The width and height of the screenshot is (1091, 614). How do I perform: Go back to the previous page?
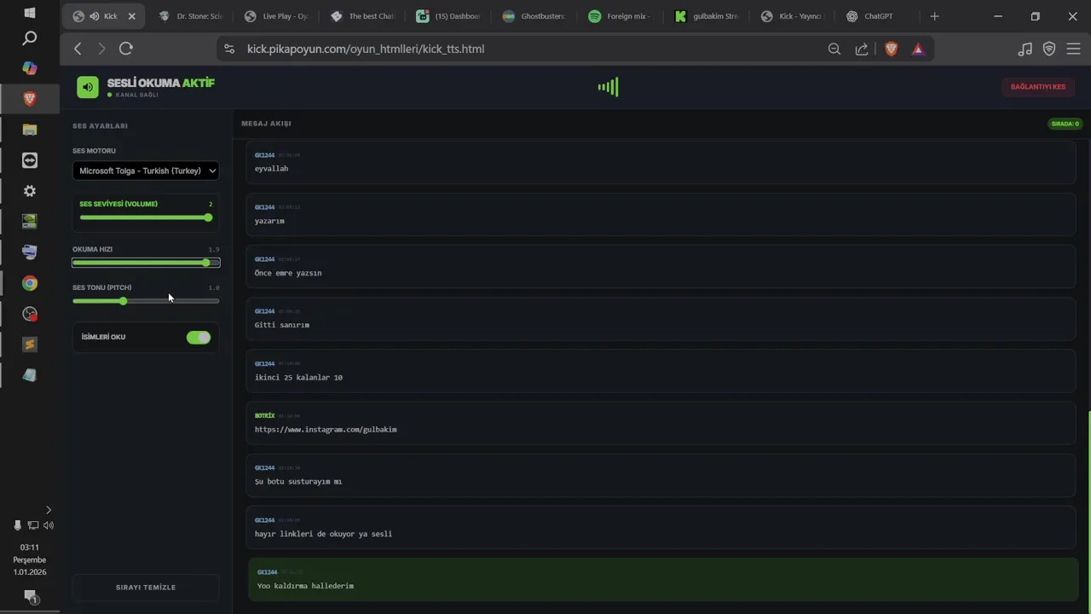point(78,49)
